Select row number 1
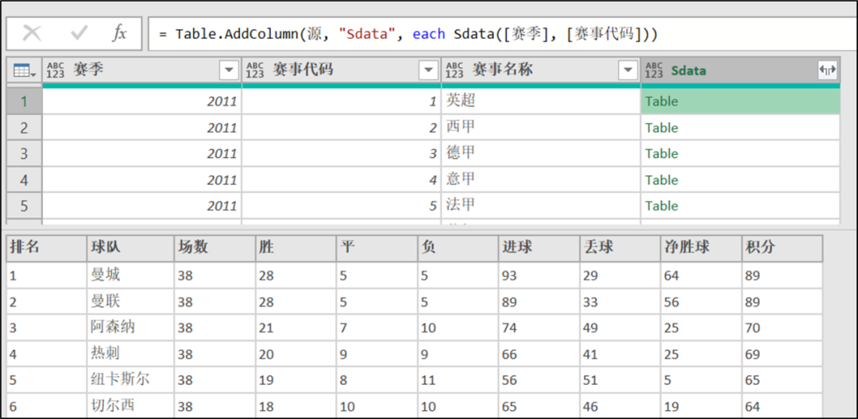The height and width of the screenshot is (419, 858). click(x=24, y=102)
